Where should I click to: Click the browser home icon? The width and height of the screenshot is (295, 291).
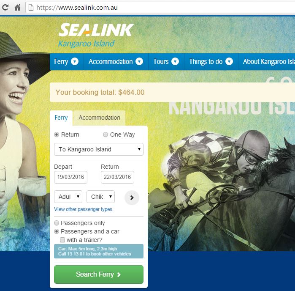(17, 8)
